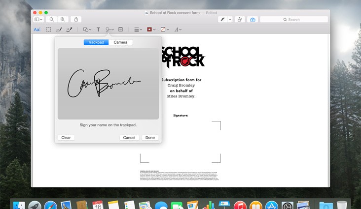Switch to the Camera tab
Viewport: 361px width, 209px height.
pos(120,42)
